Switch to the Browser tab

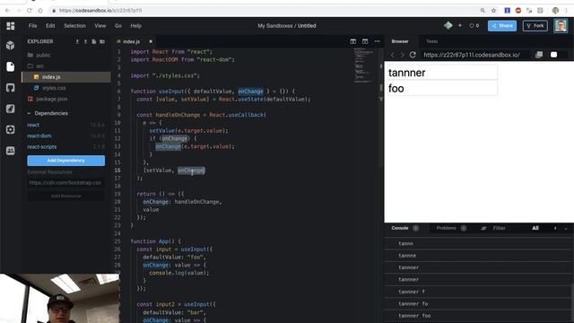pos(400,41)
